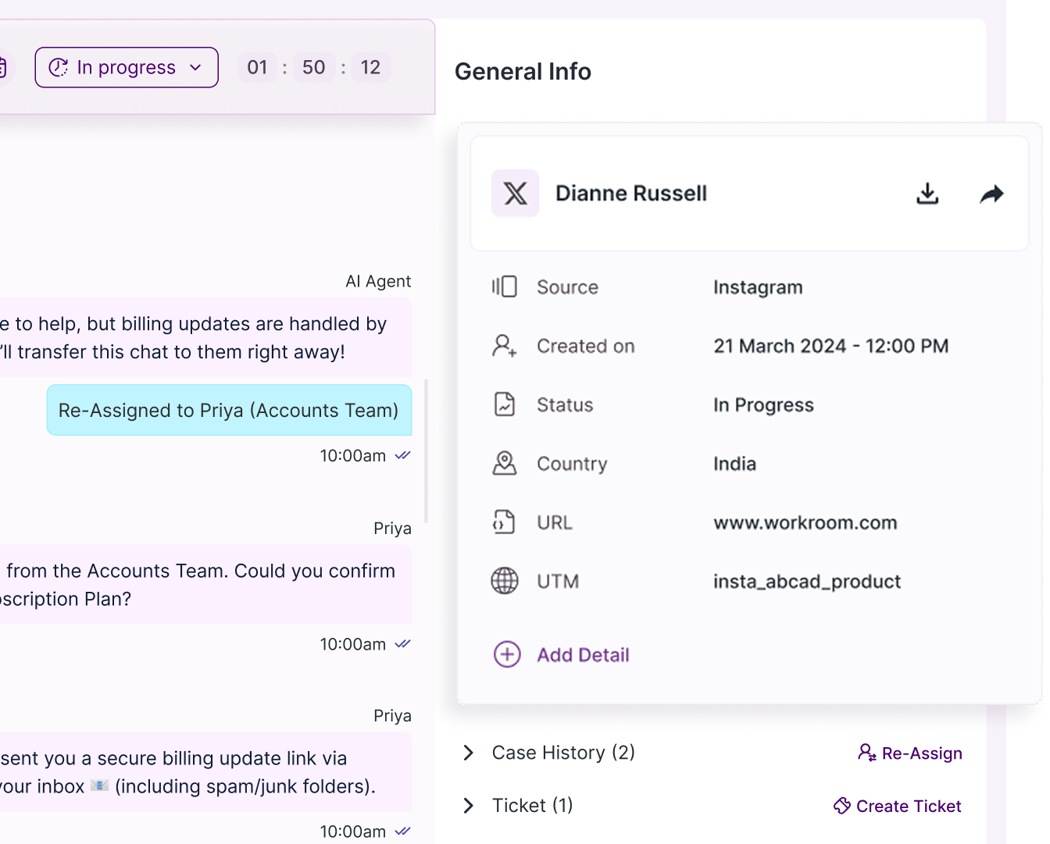Click the timer hours value 01

point(257,68)
